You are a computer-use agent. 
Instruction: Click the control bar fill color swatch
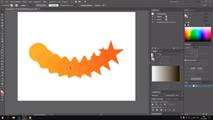pos(12,5)
